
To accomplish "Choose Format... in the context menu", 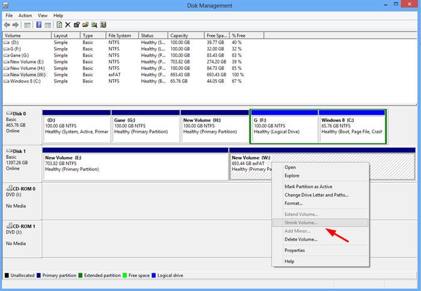I will [x=321, y=203].
